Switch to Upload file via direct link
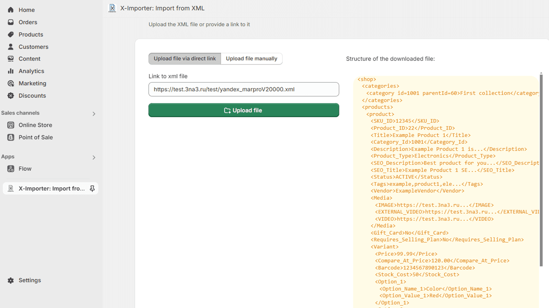549x308 pixels. tap(185, 59)
